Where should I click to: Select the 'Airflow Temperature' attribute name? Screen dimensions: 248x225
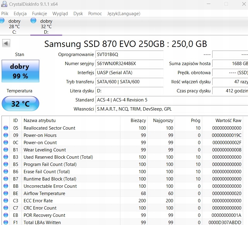pyautogui.click(x=44, y=194)
